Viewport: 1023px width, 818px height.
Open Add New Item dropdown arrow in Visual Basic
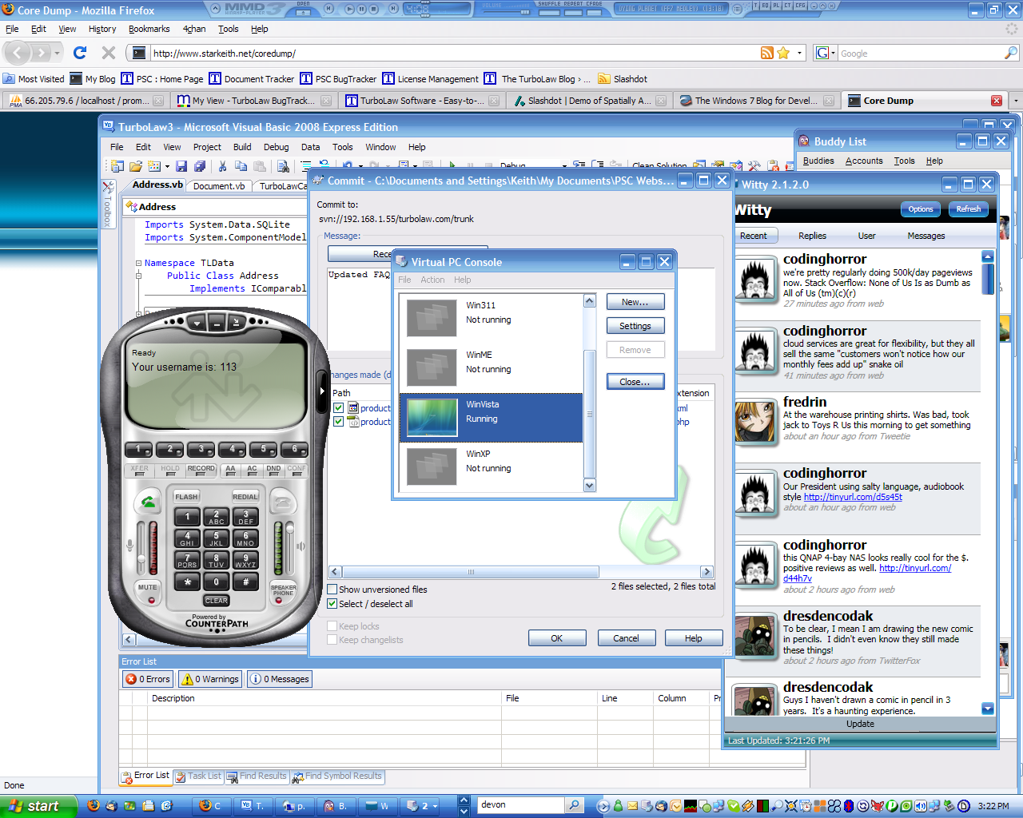point(167,166)
